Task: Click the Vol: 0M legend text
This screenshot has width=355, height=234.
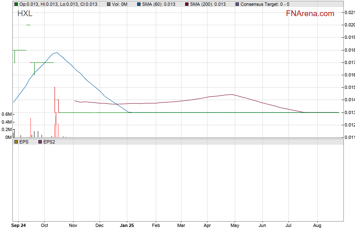Action: point(120,4)
